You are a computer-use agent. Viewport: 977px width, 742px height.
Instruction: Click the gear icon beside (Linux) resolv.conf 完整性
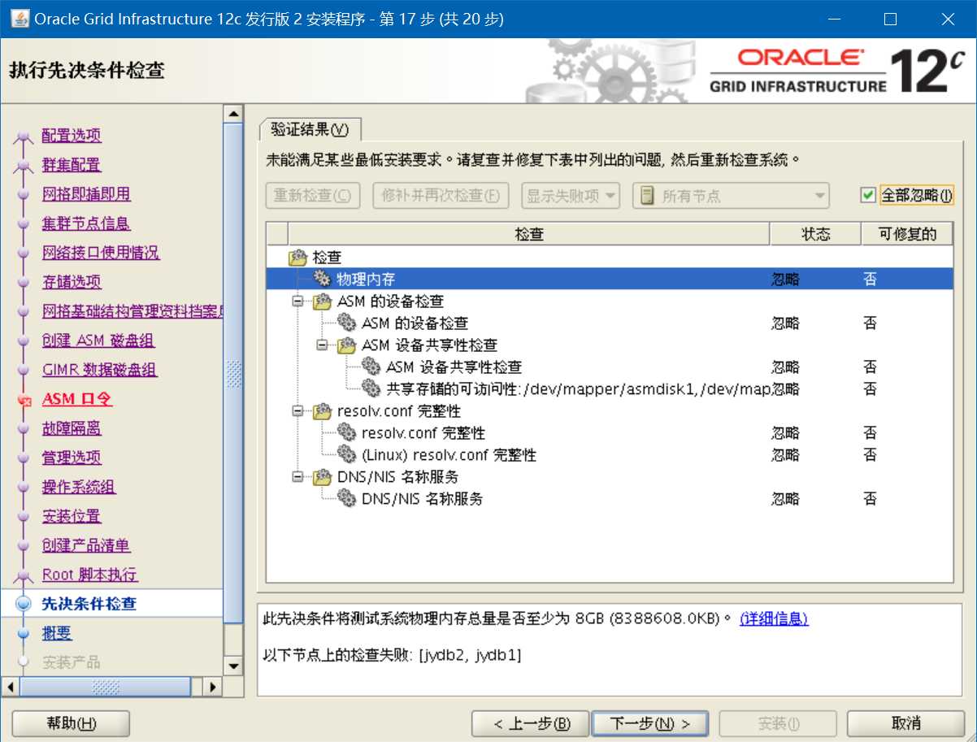pos(347,454)
